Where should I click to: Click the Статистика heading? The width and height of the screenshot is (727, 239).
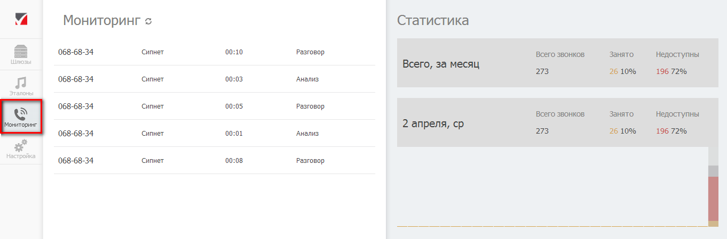tap(433, 21)
